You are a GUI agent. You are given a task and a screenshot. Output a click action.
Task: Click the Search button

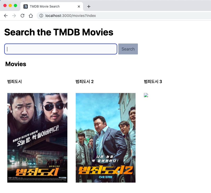(128, 49)
